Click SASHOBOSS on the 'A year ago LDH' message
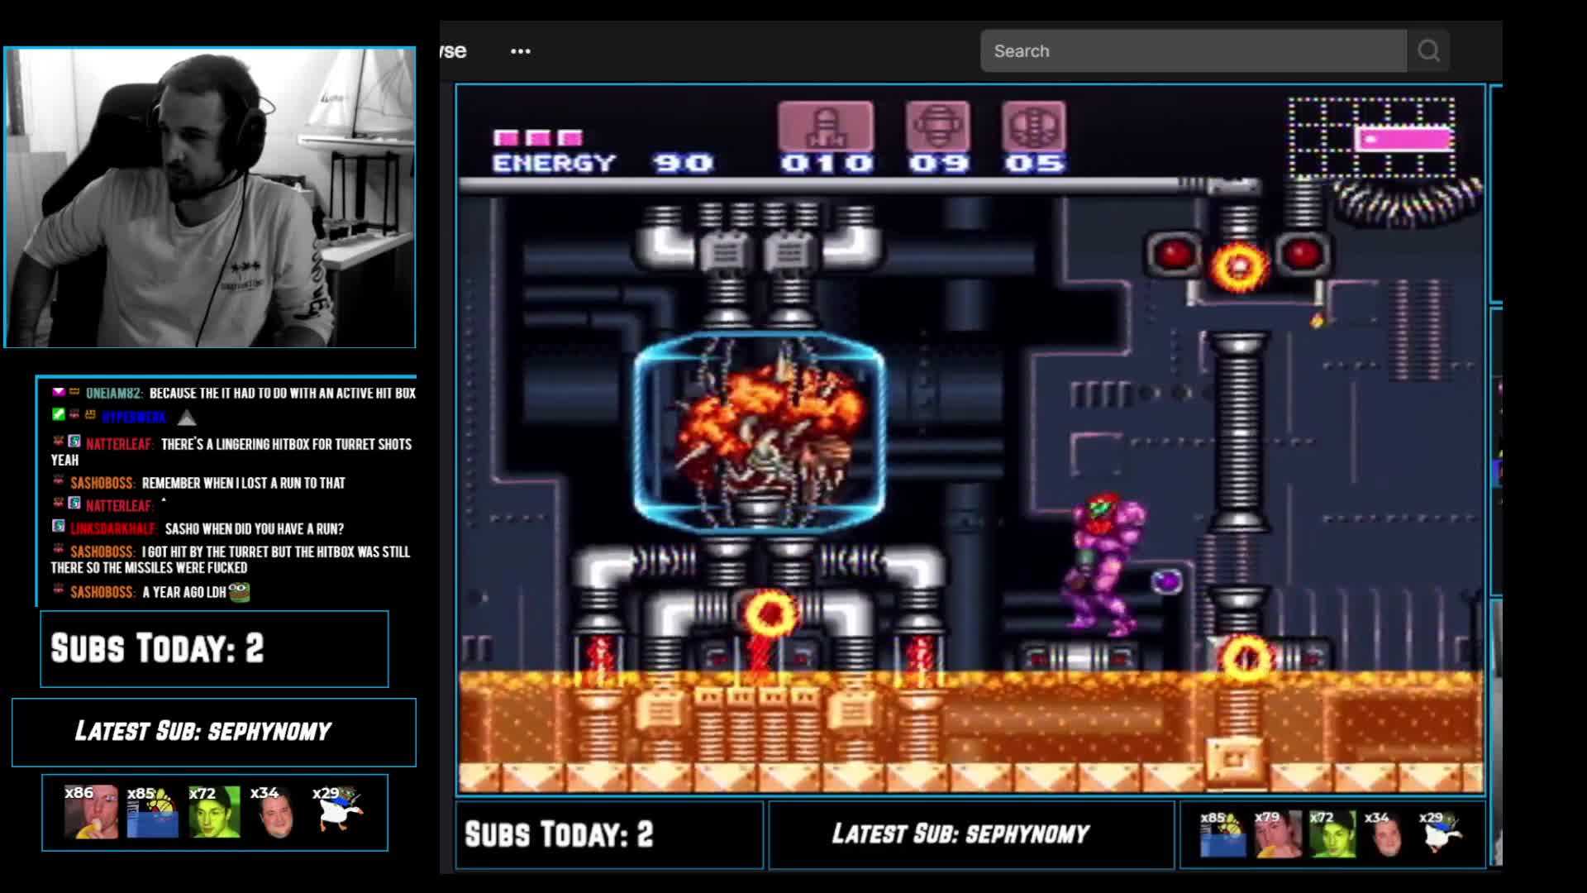Image resolution: width=1587 pixels, height=893 pixels. 102,592
